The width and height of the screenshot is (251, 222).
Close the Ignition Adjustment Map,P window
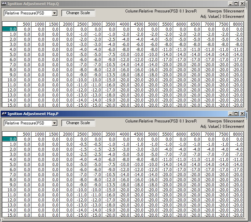click(242, 114)
